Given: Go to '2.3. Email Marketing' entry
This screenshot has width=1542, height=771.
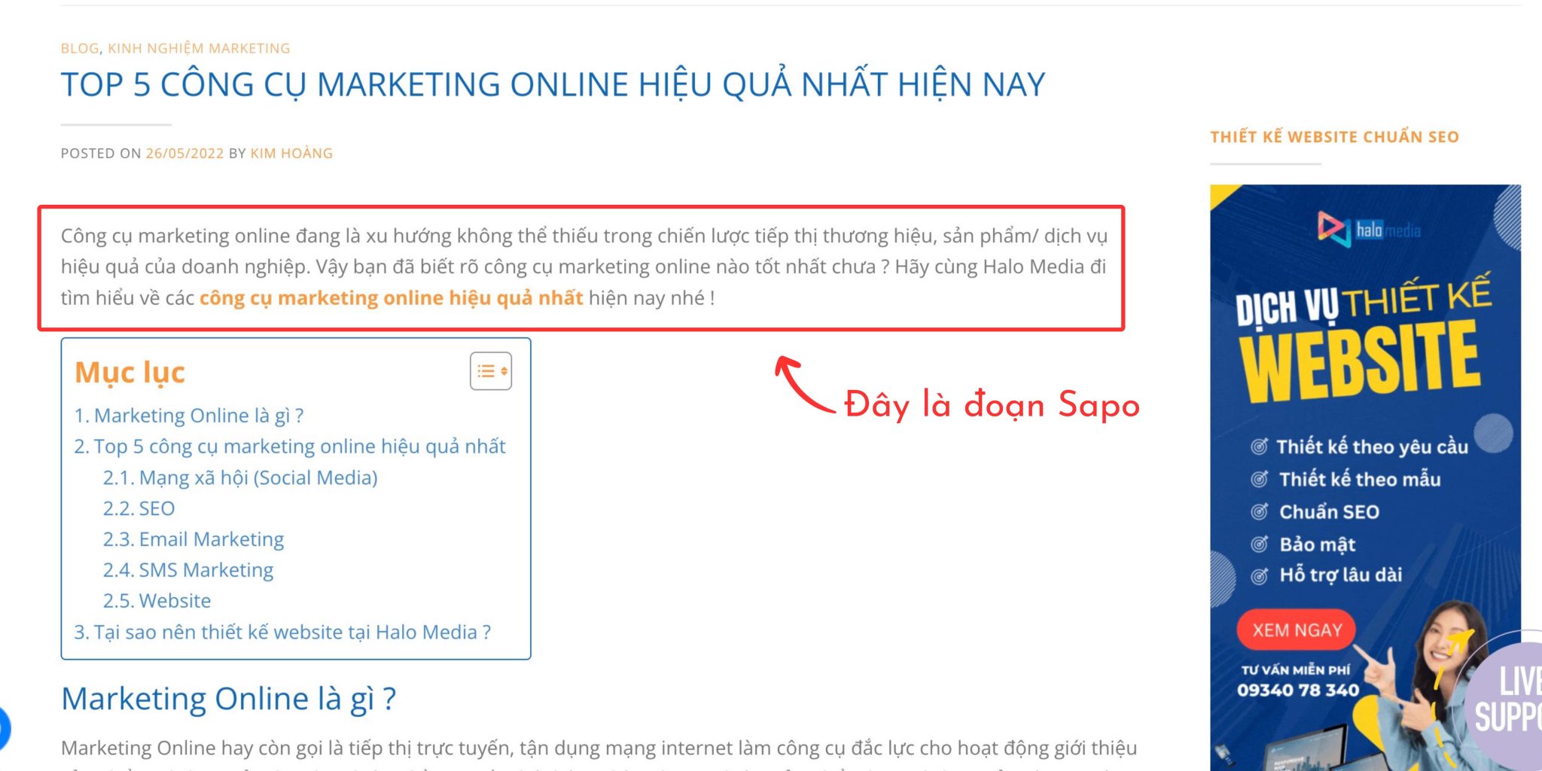Looking at the screenshot, I should coord(194,539).
